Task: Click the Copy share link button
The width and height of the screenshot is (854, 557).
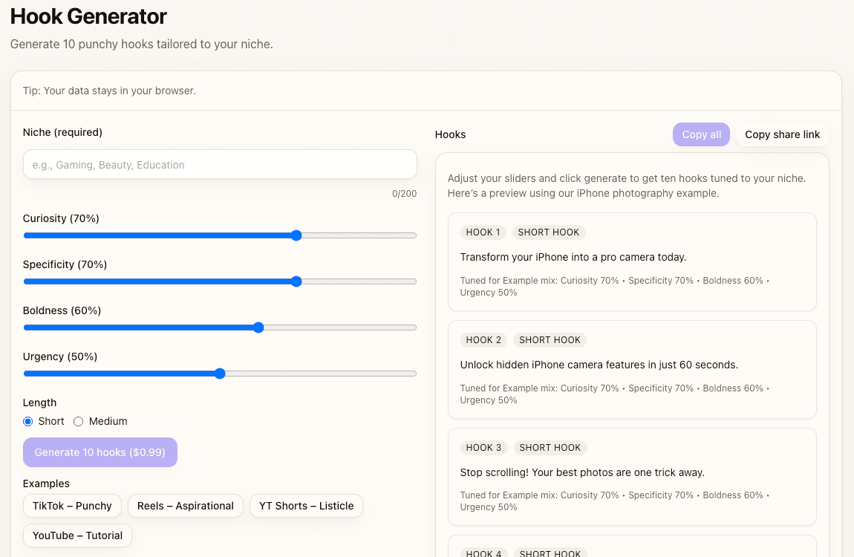Action: coord(783,134)
